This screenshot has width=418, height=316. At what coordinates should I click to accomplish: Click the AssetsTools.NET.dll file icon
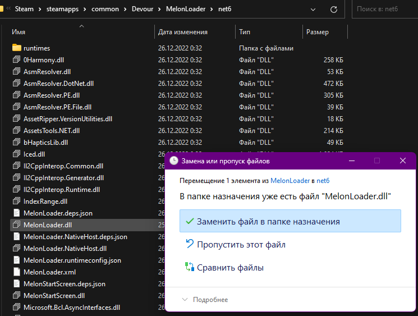pyautogui.click(x=16, y=130)
